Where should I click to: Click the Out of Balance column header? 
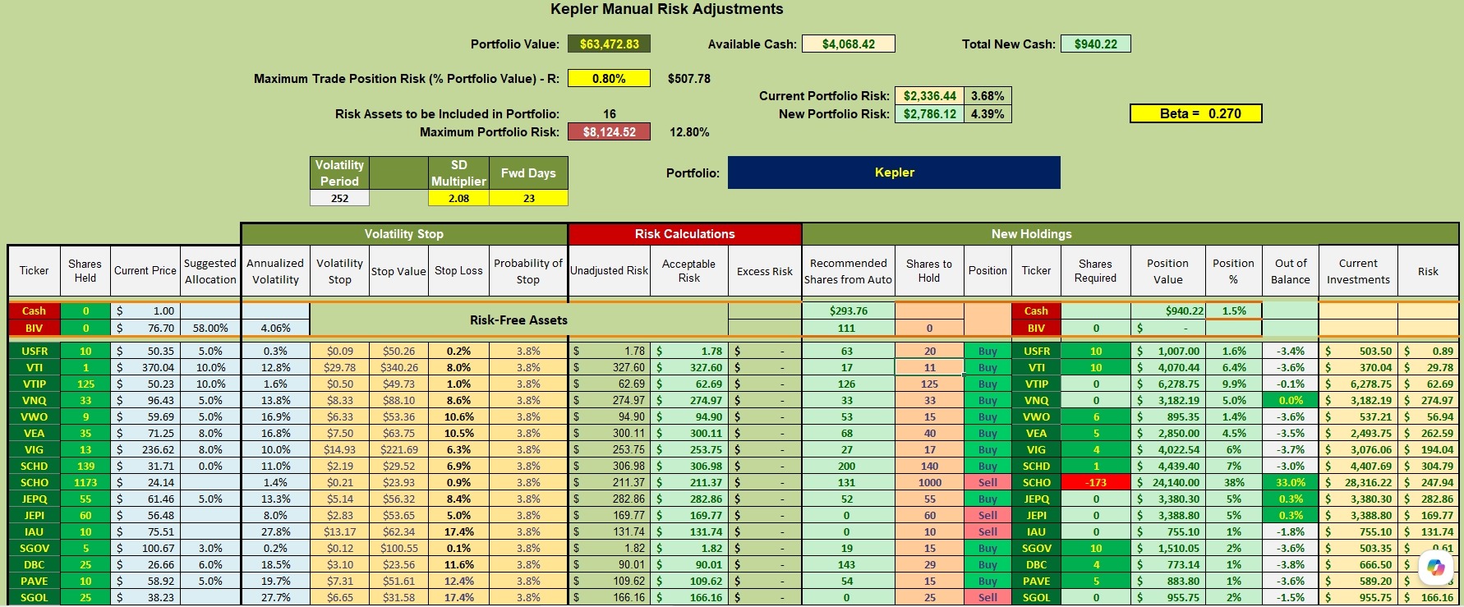pyautogui.click(x=1291, y=271)
